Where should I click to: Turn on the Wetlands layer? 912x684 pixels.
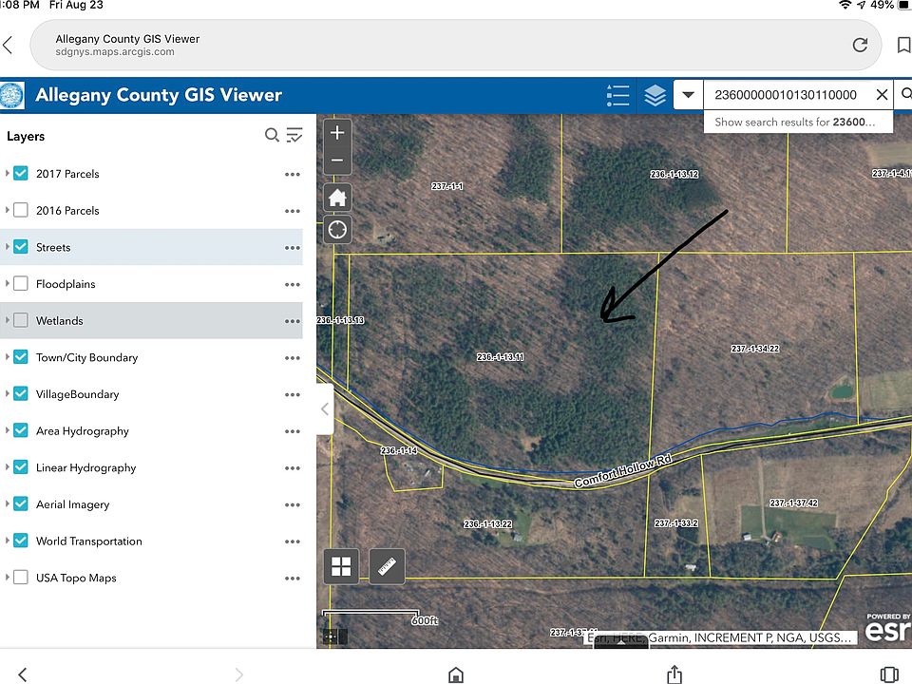[x=21, y=321]
